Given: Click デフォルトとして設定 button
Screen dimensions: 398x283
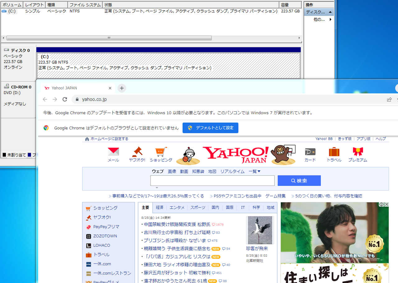Looking at the screenshot, I should click(210, 128).
